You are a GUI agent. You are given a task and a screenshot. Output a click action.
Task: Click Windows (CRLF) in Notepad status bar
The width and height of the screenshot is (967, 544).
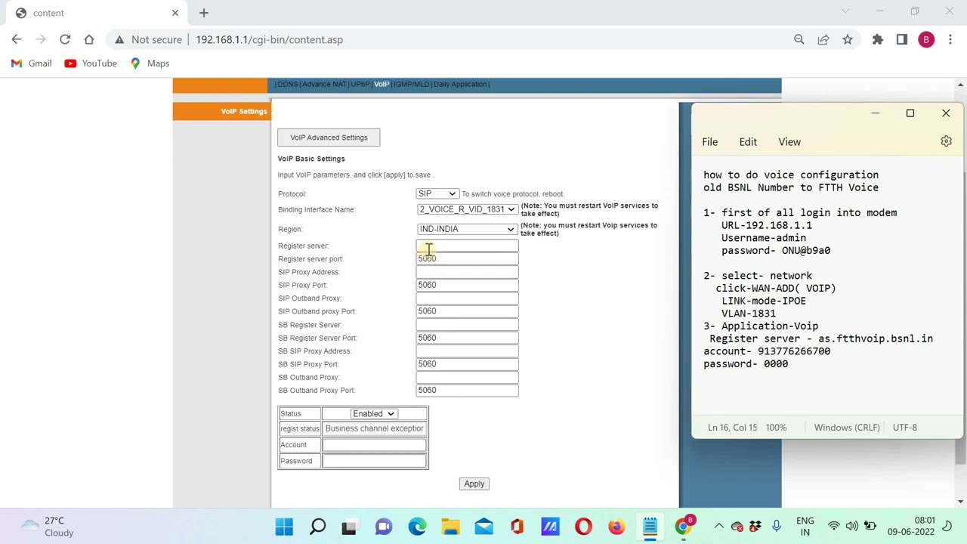[847, 428]
